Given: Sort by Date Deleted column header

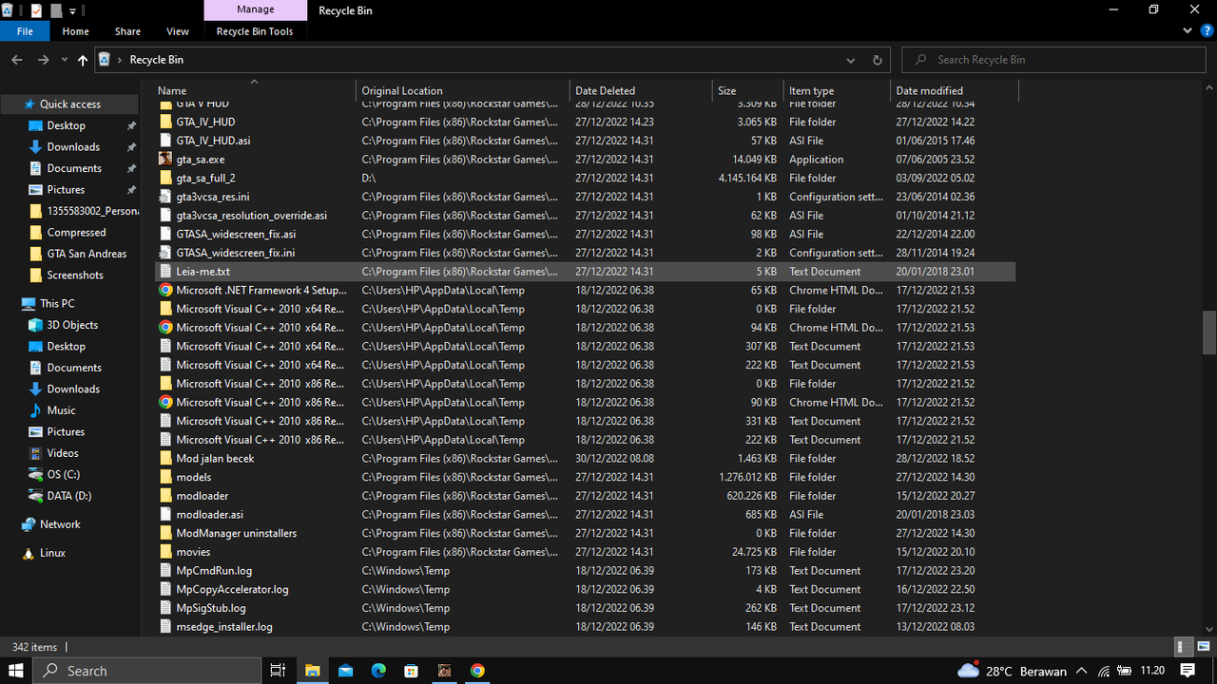Looking at the screenshot, I should click(x=641, y=91).
